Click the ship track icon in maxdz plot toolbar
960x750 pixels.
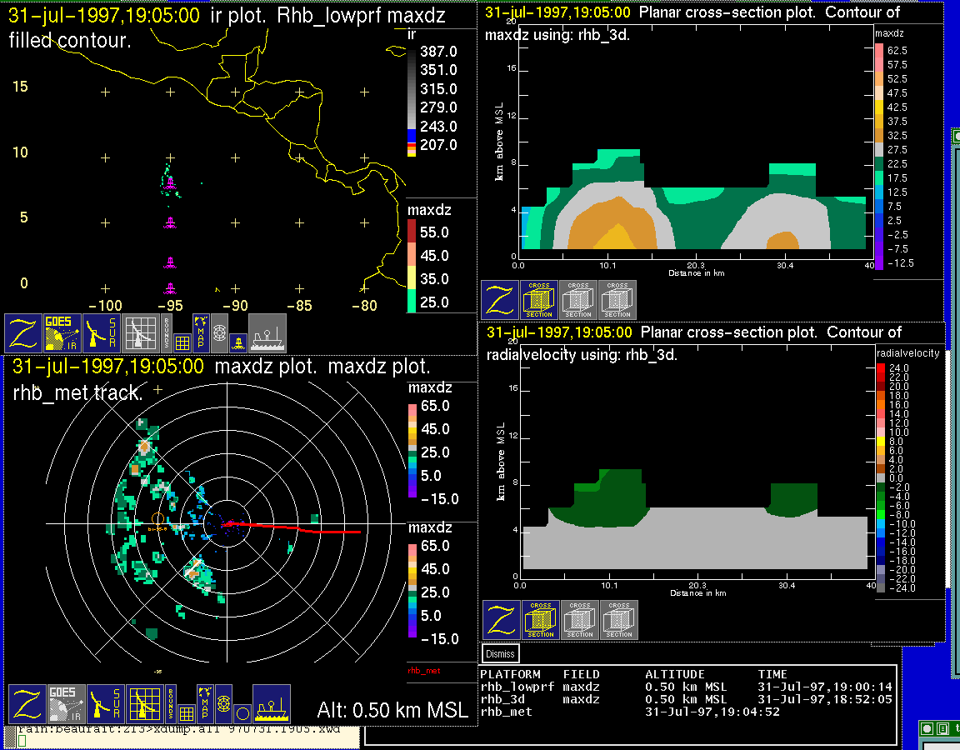(271, 704)
